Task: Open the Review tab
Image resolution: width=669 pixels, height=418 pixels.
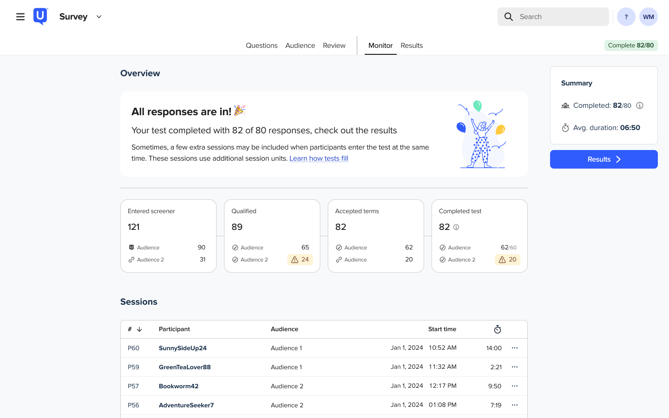Action: point(334,46)
